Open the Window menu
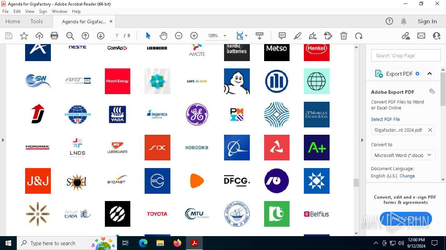This screenshot has height=250, width=446. (60, 11)
